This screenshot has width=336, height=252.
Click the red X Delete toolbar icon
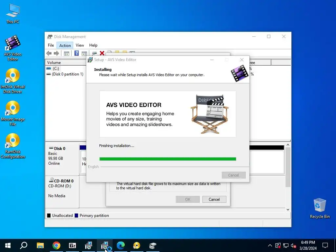pos(102,53)
